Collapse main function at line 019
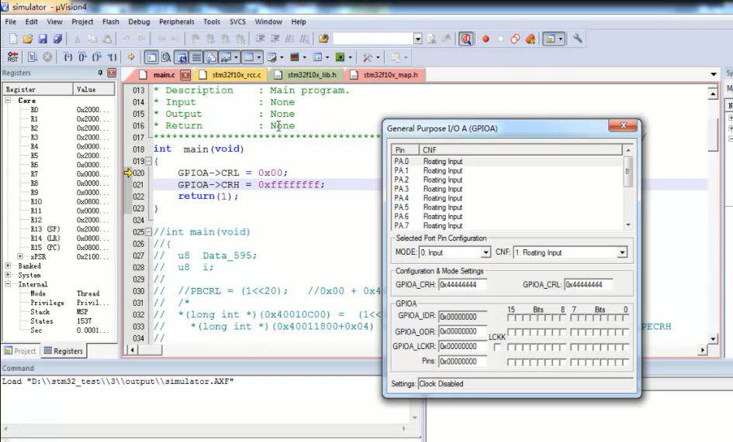This screenshot has height=442, width=733. (148, 161)
